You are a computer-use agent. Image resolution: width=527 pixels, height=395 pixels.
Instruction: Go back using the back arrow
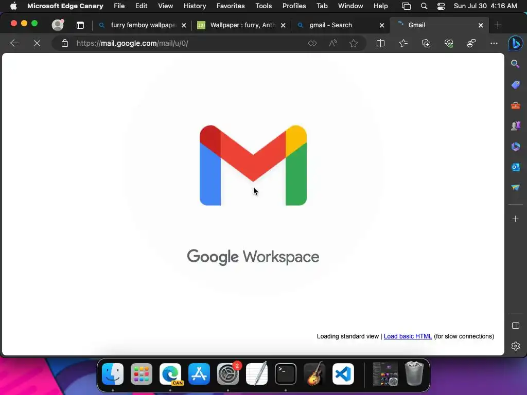(14, 43)
